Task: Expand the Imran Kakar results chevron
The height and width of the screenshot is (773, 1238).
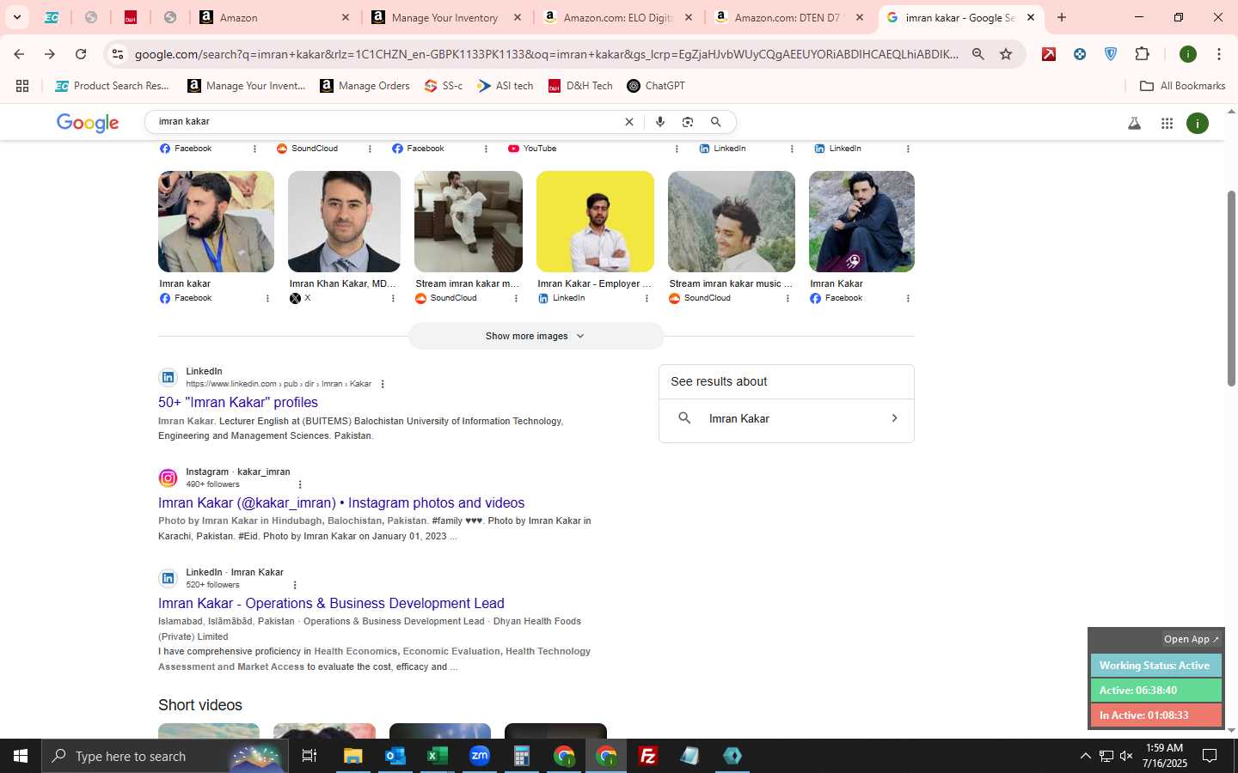Action: [x=894, y=418]
